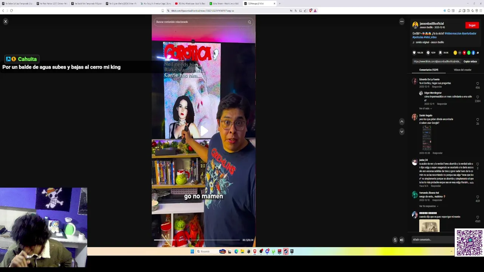Open File Explorer from the taskbar
This screenshot has width=484, height=272.
click(x=242, y=251)
